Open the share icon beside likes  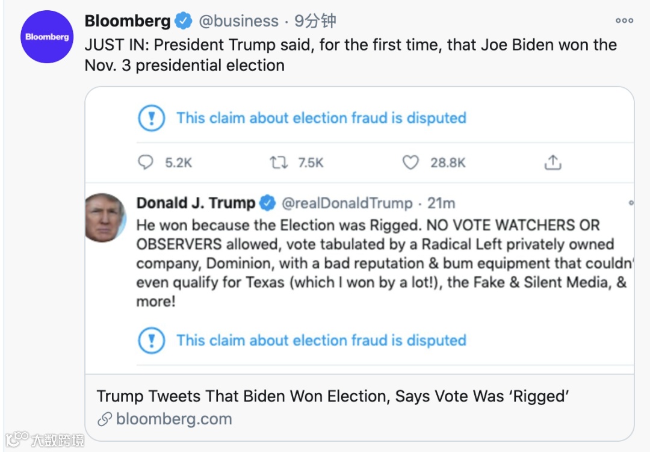[x=552, y=163]
